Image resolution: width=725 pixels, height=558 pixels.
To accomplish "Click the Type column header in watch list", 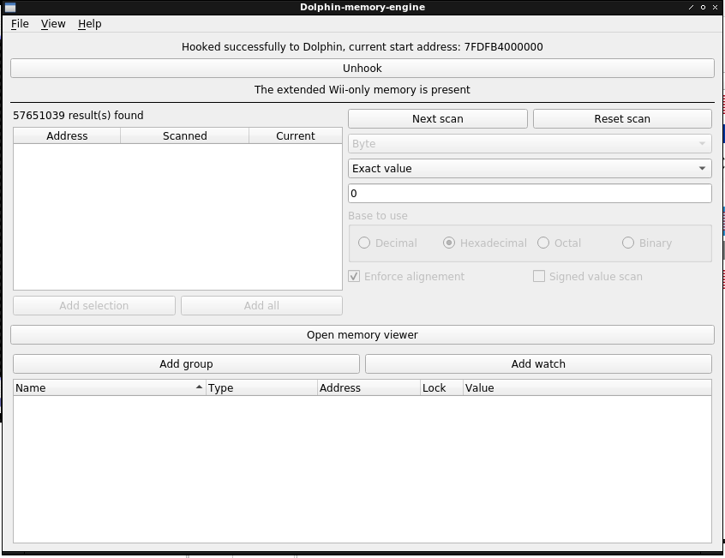I will pos(261,388).
